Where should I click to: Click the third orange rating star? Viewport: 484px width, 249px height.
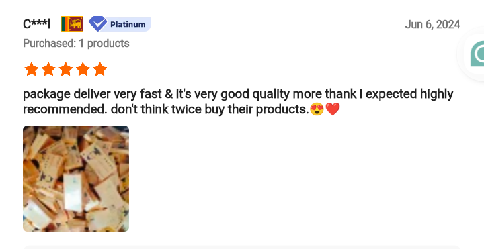pos(66,69)
